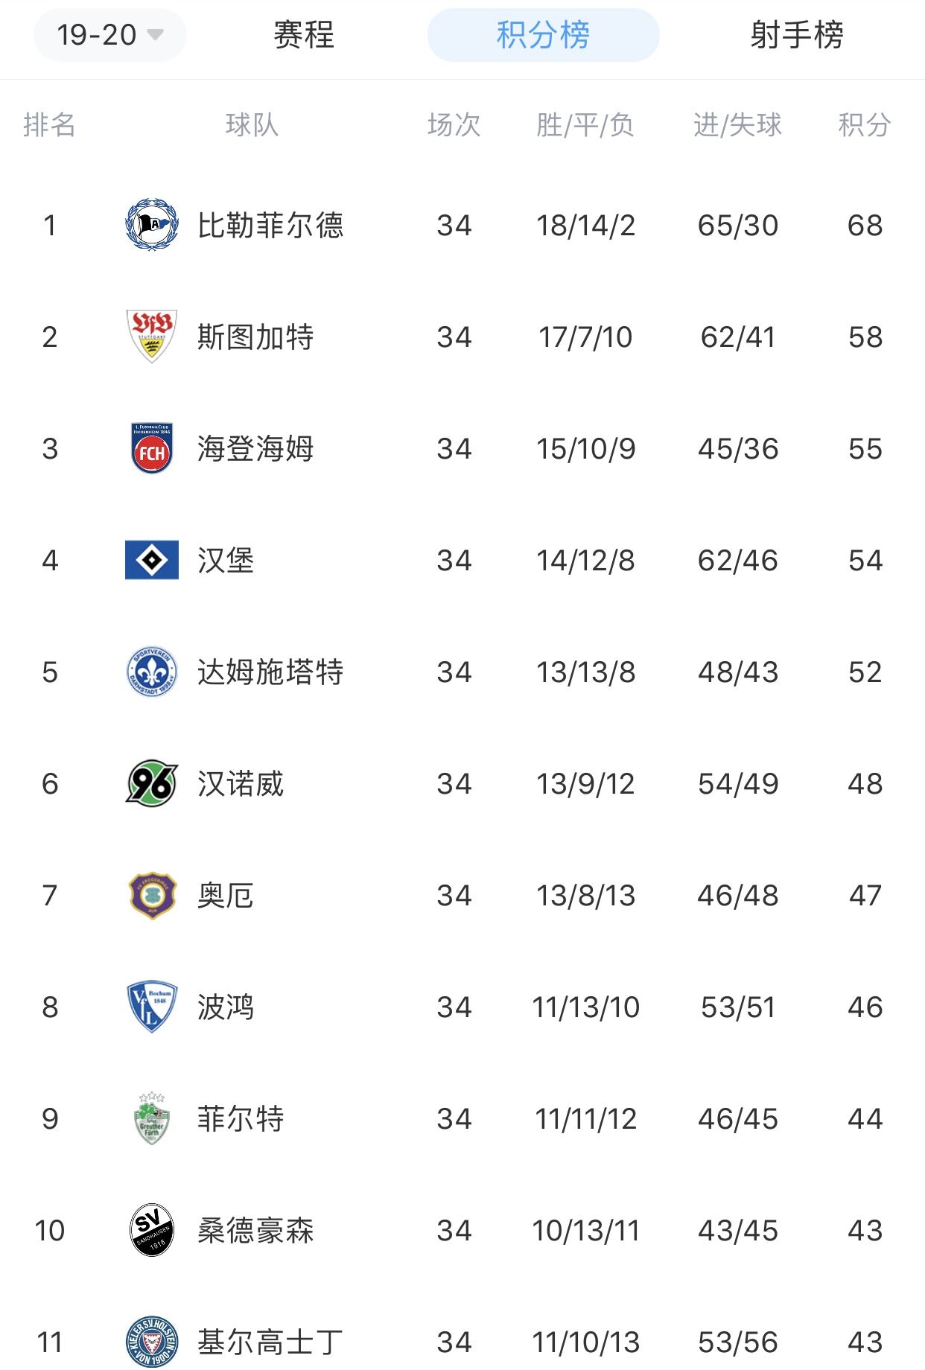Open team name 斯图加特

[x=255, y=337]
